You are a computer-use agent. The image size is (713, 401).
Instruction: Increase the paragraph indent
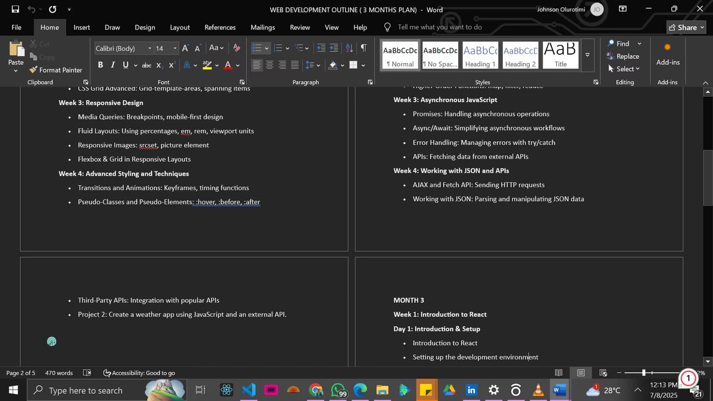click(x=333, y=48)
